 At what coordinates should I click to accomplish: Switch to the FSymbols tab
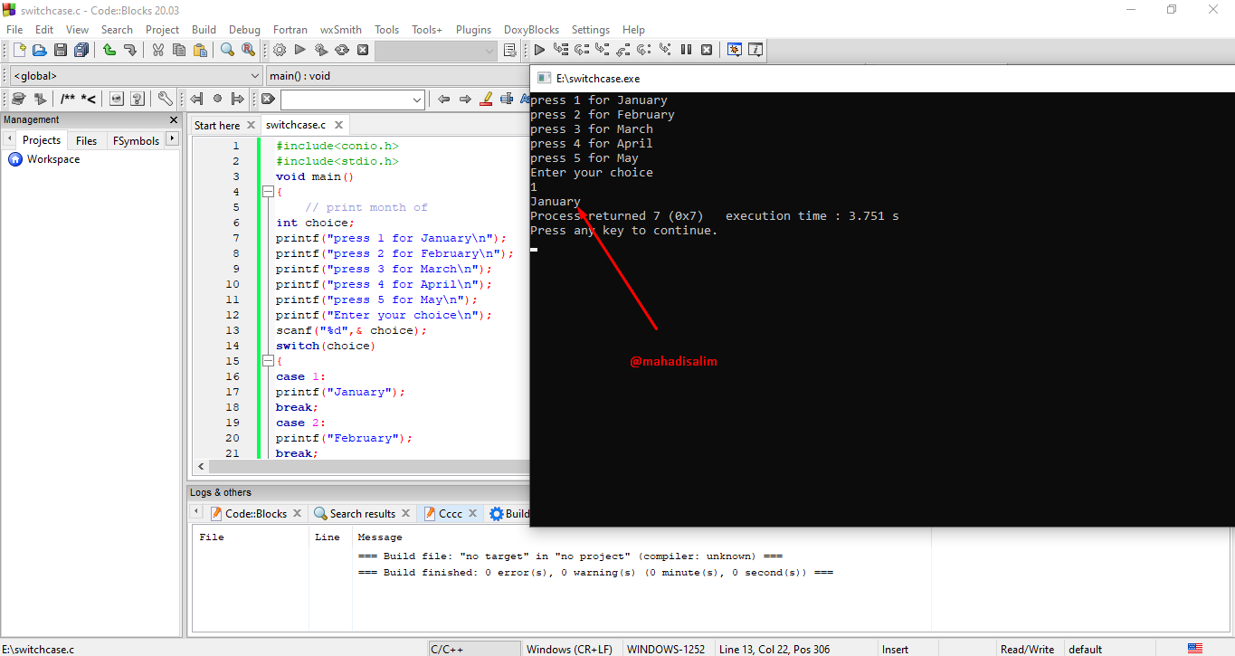point(136,140)
